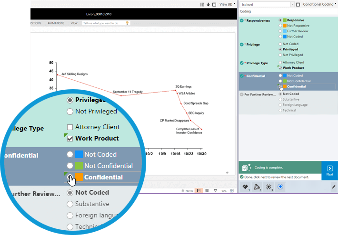
Task: Click the Coding is complete checklist icon
Action: [x=247, y=168]
